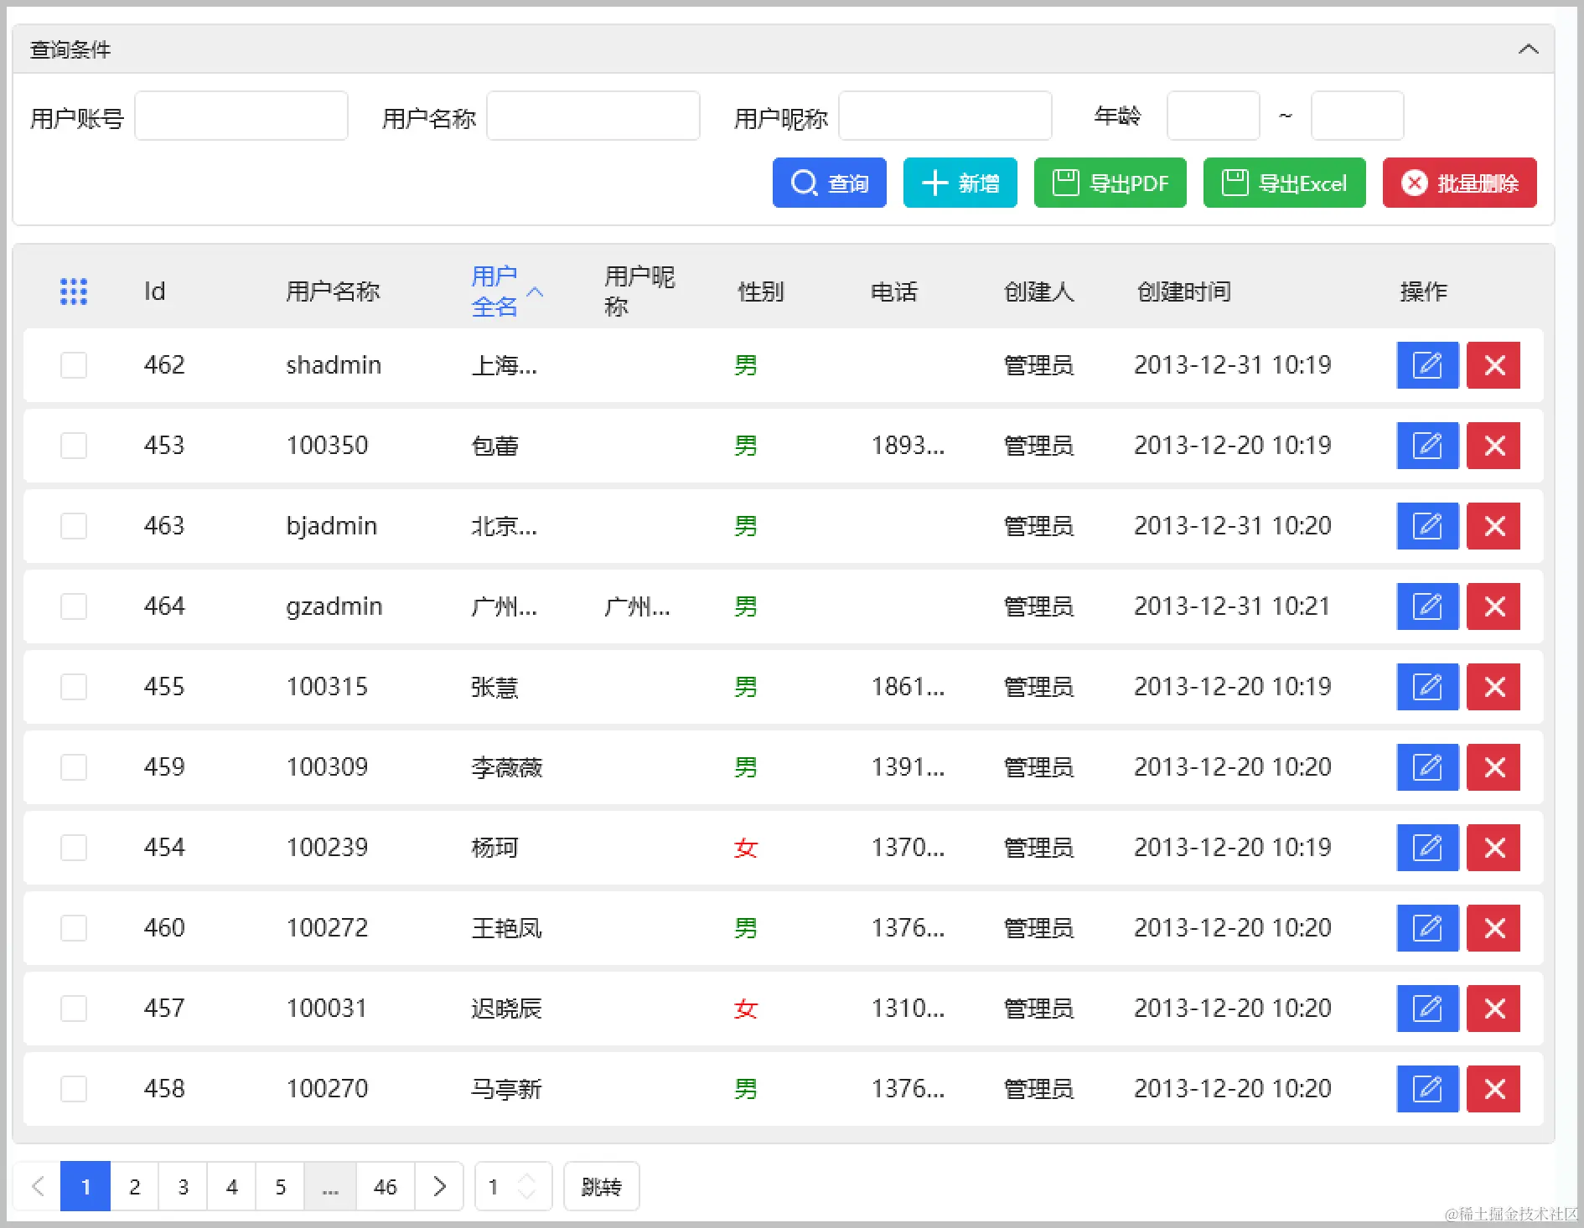Screen dimensions: 1584x1228
Task: Click cell 李薇薇 in the table
Action: point(506,767)
